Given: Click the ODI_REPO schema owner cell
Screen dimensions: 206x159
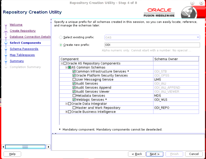Looking at the screenshot, I should coord(176,108).
